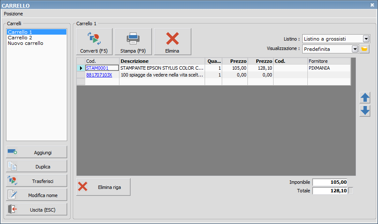Viewport: 378px width, 224px height.
Task: Close the CARRELLO window
Action: 372,5
